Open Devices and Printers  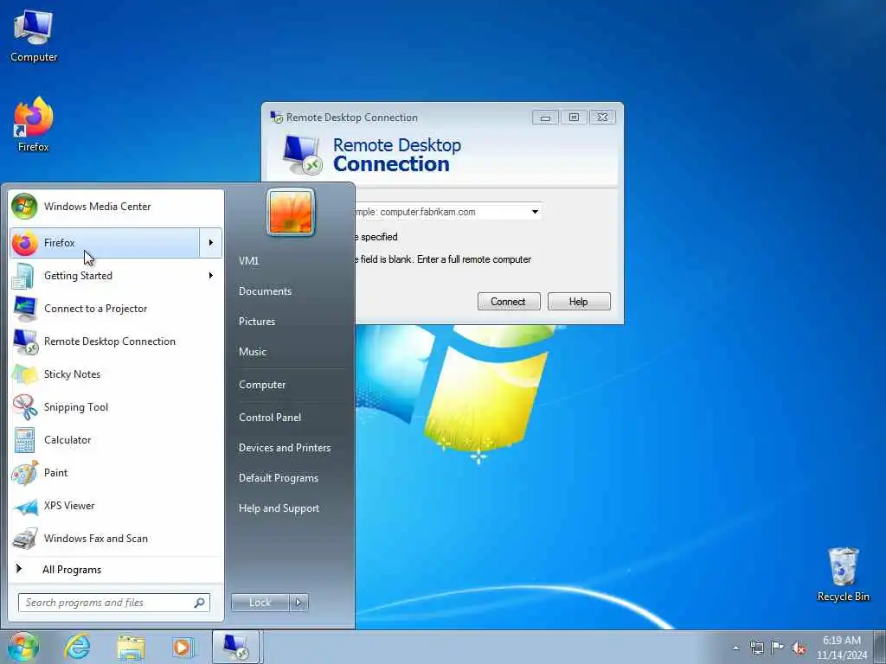point(284,448)
